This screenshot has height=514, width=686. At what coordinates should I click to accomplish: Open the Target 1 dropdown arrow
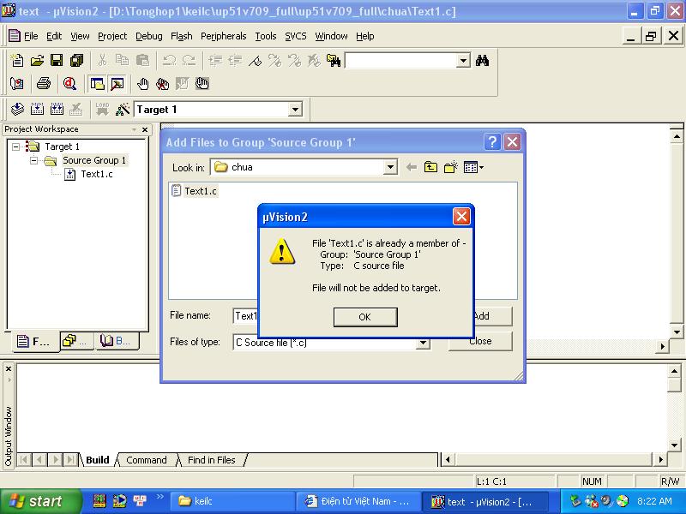coord(295,110)
